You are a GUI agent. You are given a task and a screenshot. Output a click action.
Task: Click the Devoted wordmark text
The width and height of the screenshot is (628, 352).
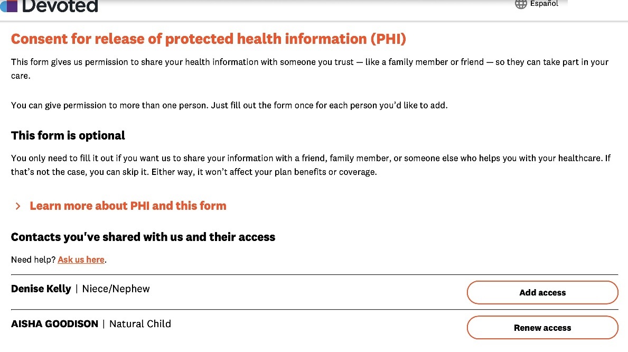60,6
